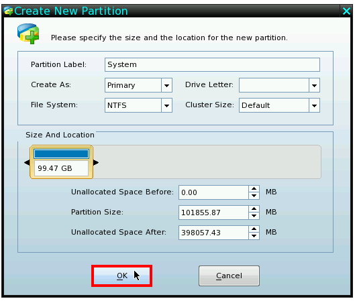Expand the Cluster Size dropdown
Viewport: 357px width, 301px height.
[x=314, y=105]
